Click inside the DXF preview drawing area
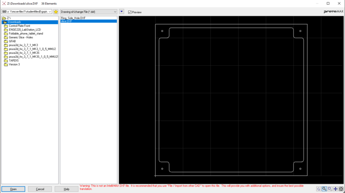This screenshot has height=193, width=345. (231, 100)
